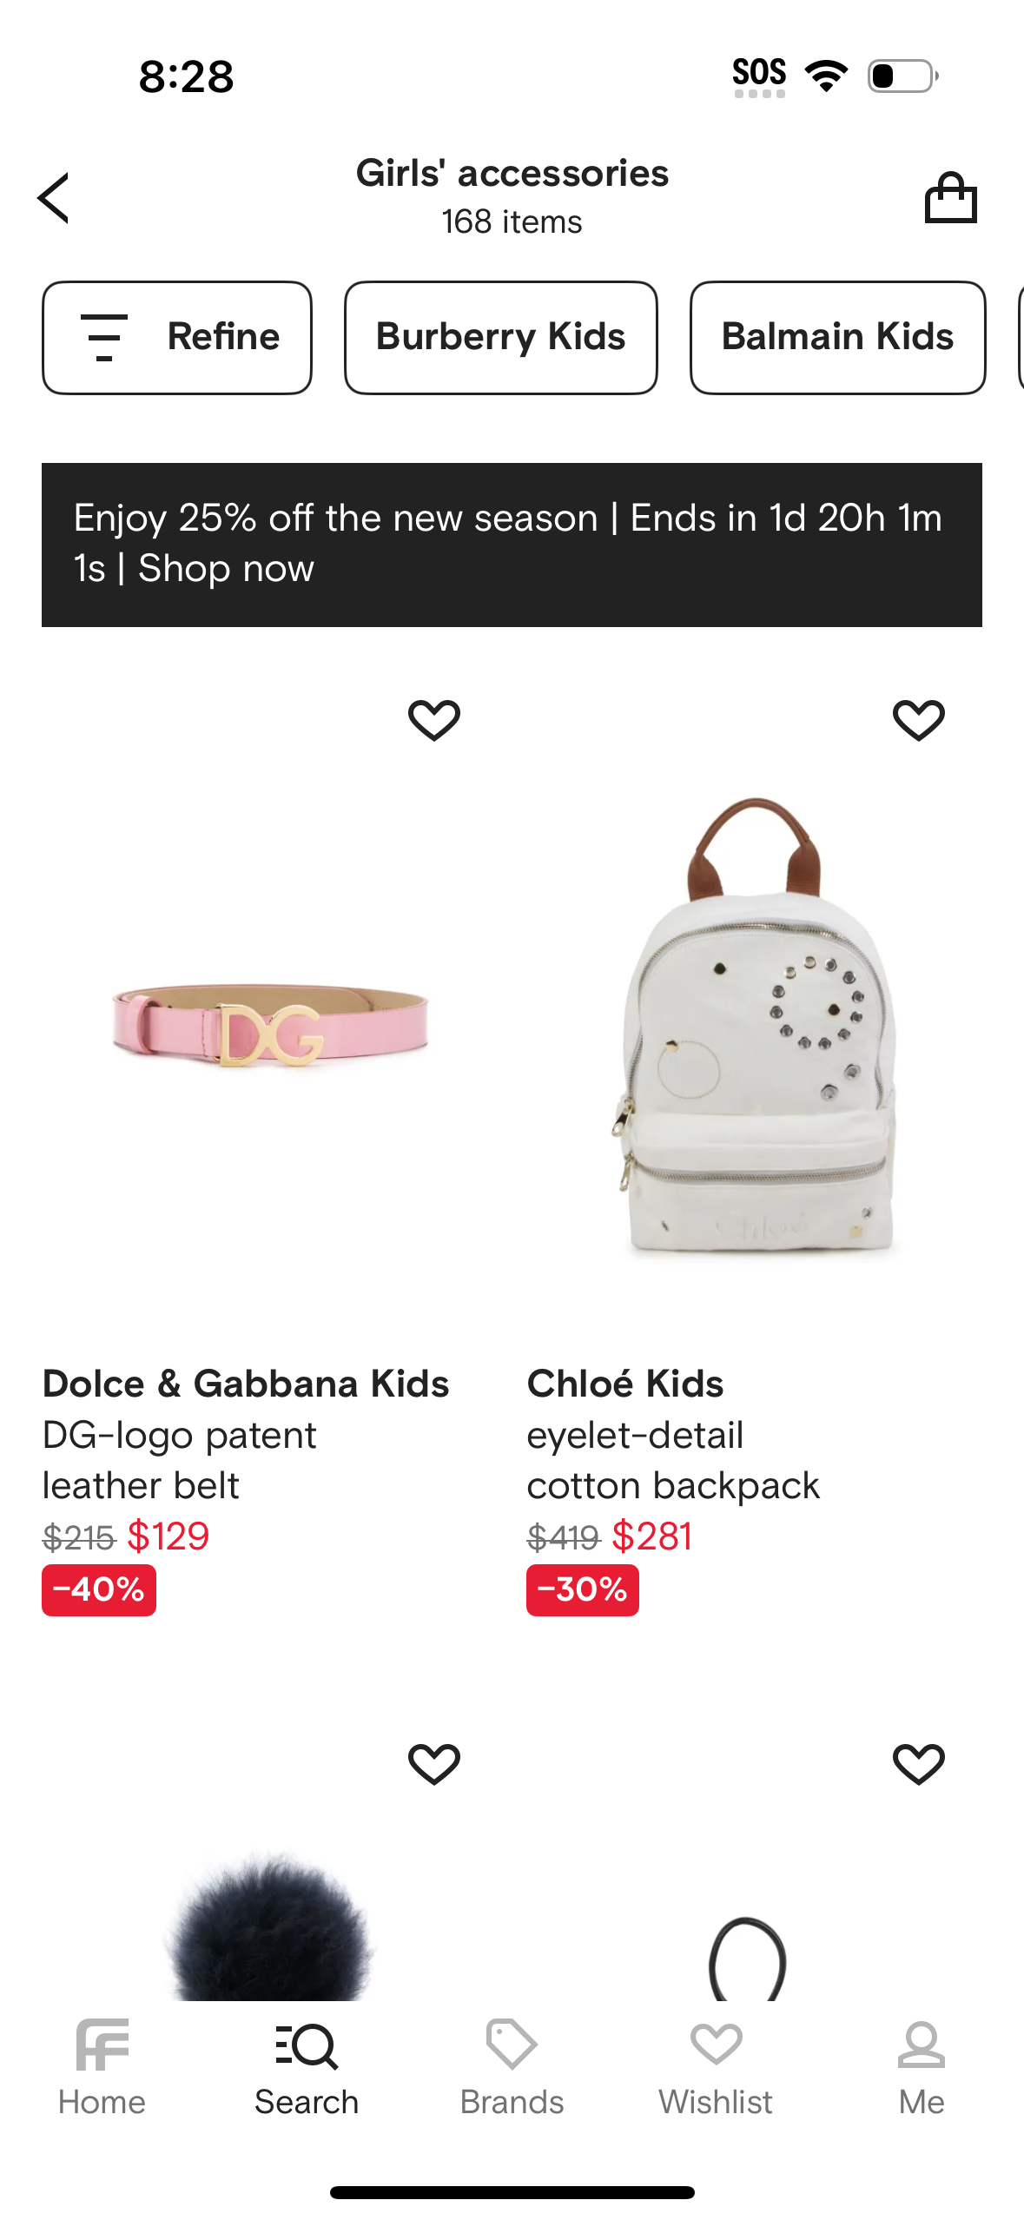Viewport: 1024px width, 2220px height.
Task: Select the Dolce & Gabbana Kids product title
Action: pos(246,1384)
